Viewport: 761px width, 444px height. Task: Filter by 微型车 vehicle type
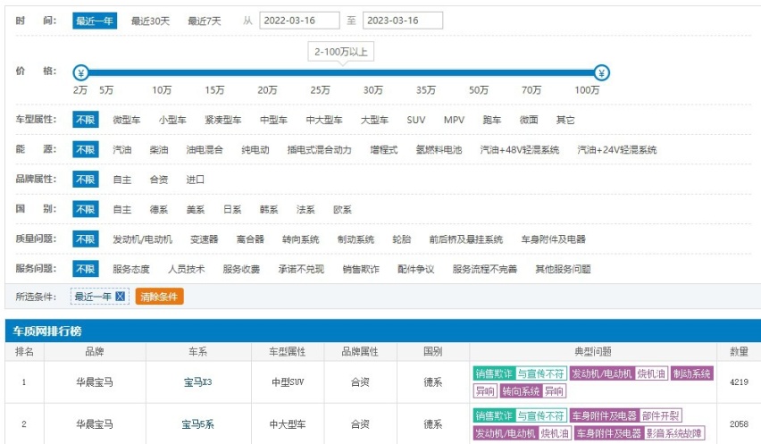pos(127,120)
